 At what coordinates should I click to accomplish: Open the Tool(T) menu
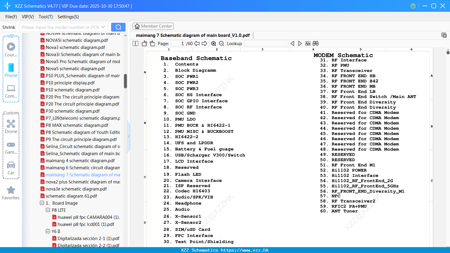tap(46, 17)
